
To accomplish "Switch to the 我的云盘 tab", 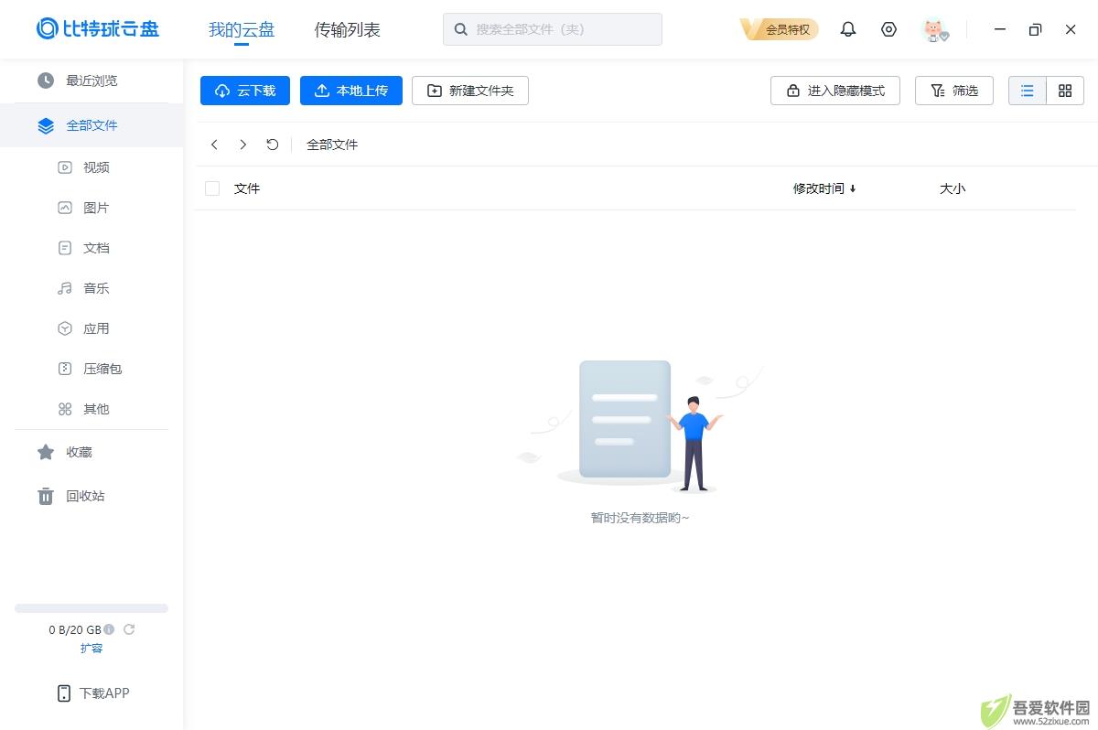I will pyautogui.click(x=242, y=29).
